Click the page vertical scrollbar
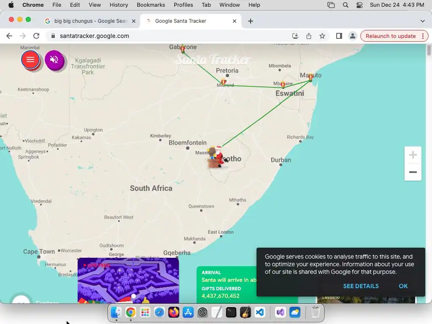The width and height of the screenshot is (432, 324). click(429, 51)
